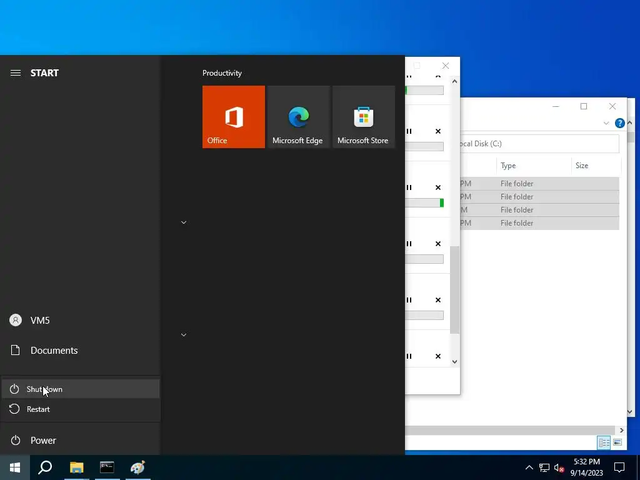Launch the Microsoft Edge tile
The image size is (640, 480).
[x=298, y=117]
